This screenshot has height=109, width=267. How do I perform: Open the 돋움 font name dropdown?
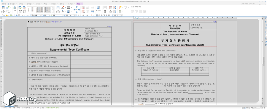57,15
